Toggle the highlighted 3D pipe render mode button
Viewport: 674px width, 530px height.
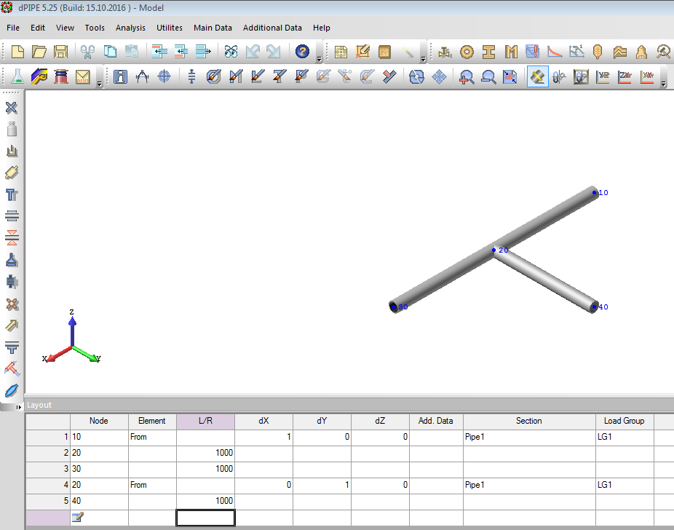click(537, 76)
